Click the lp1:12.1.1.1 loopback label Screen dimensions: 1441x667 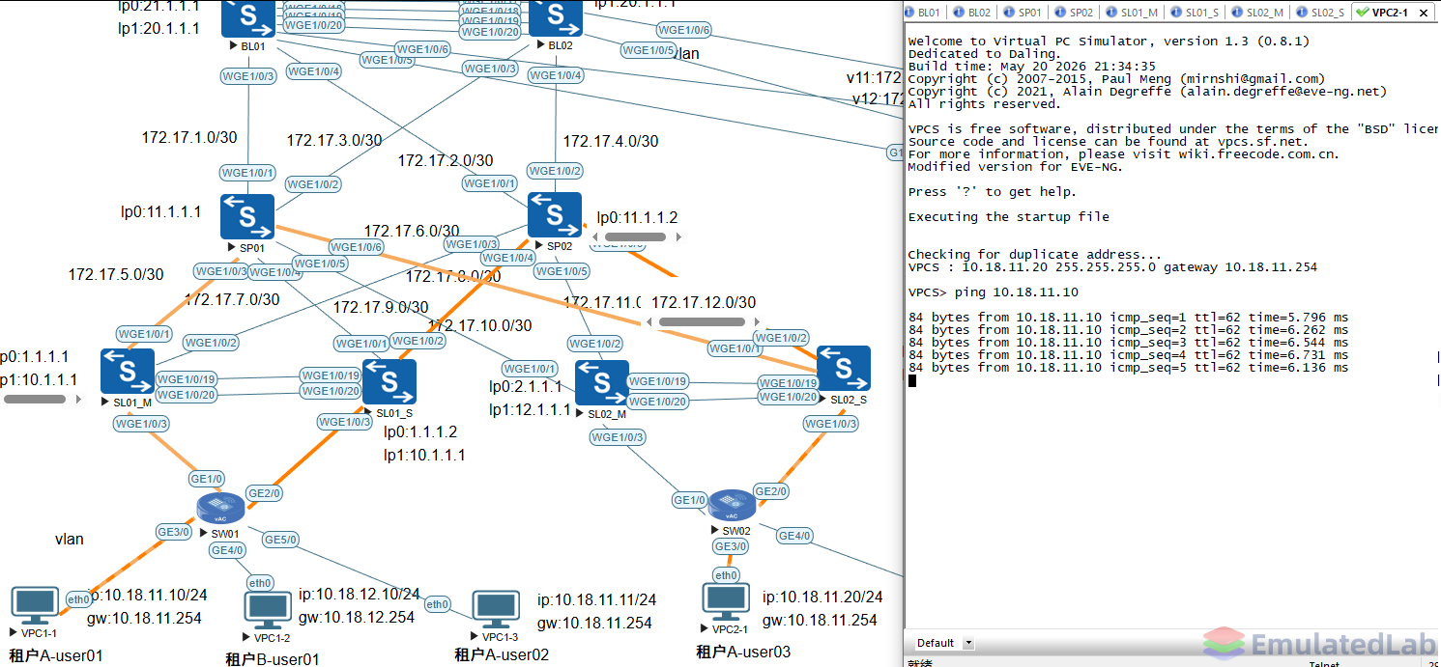[x=530, y=409]
